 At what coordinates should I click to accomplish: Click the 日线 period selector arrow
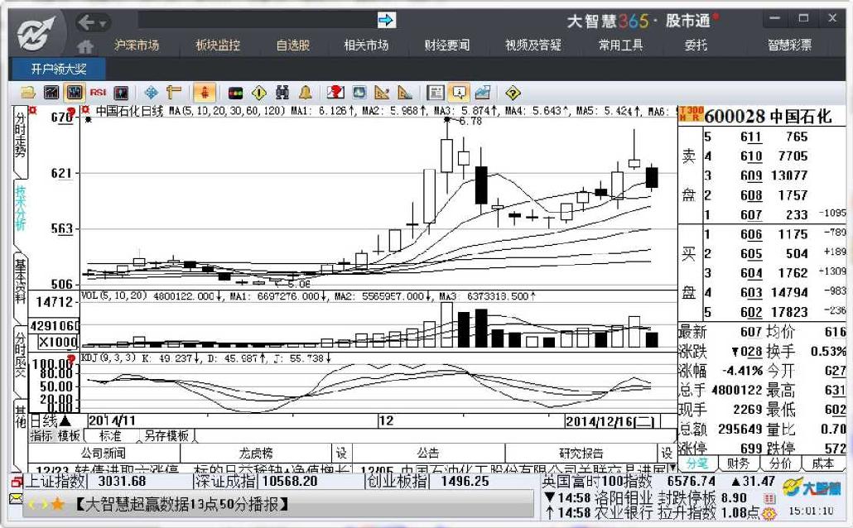[x=65, y=420]
